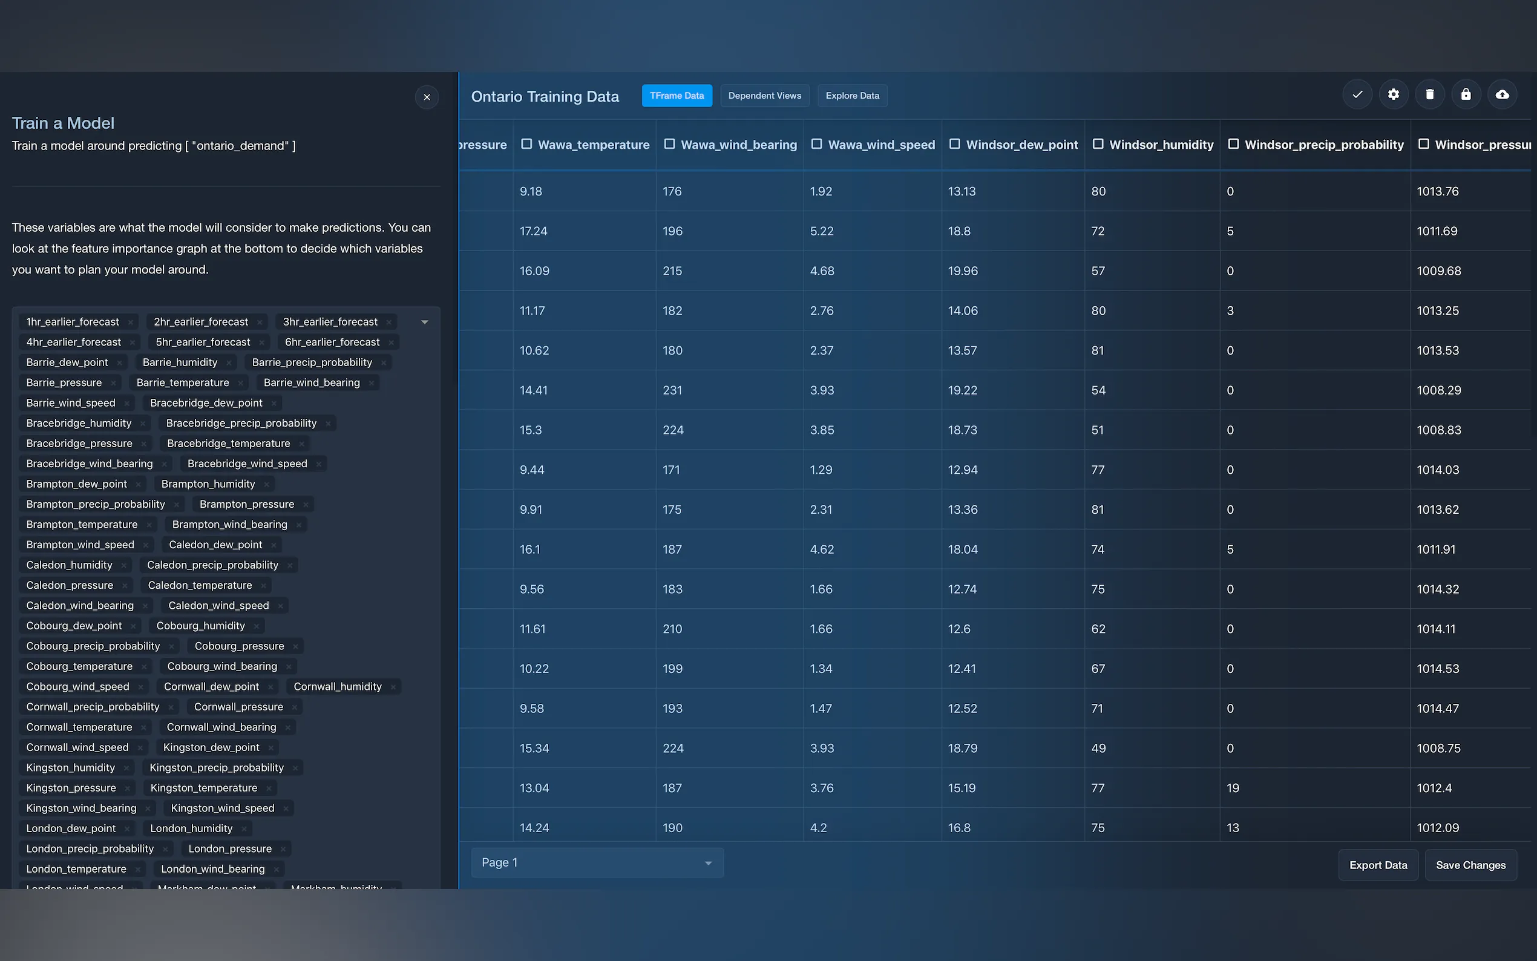Remove the Barrie_humidity tag

click(229, 363)
